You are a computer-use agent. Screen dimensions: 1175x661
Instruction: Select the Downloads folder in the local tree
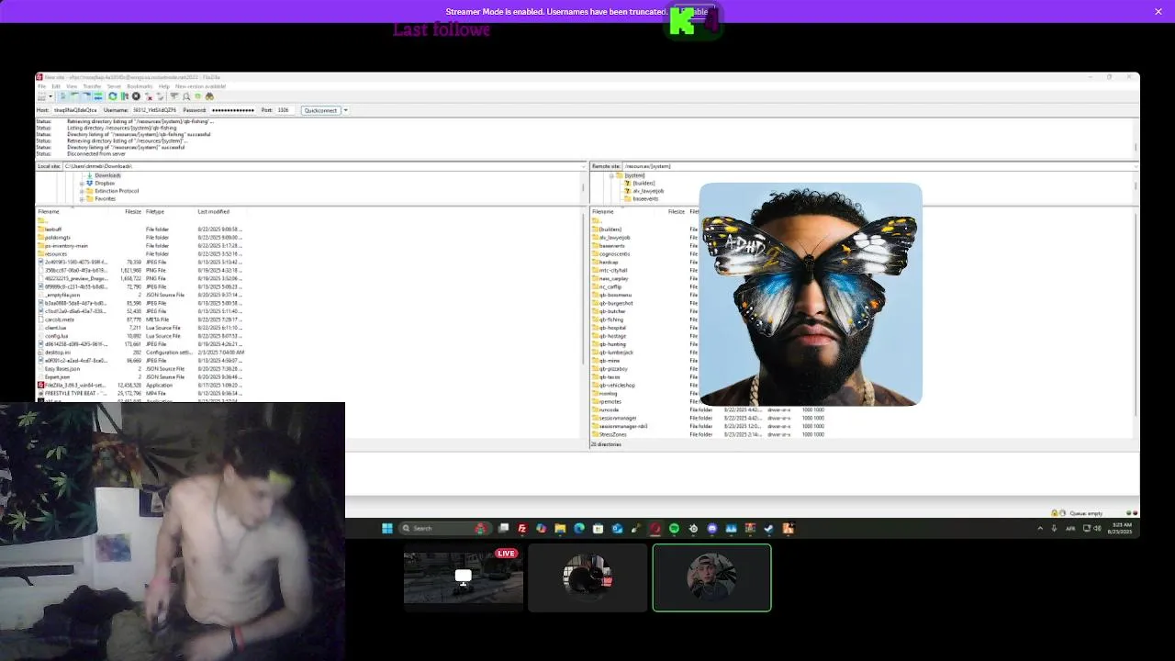106,175
